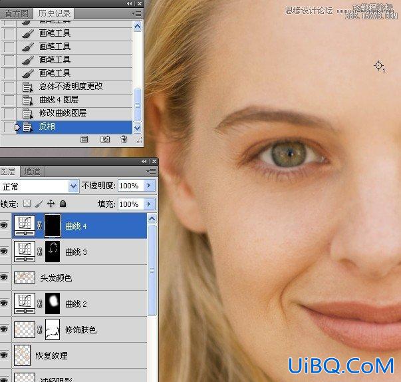Click the state icon beside 修改曲线图层
The height and width of the screenshot is (382, 401).
[x=27, y=114]
